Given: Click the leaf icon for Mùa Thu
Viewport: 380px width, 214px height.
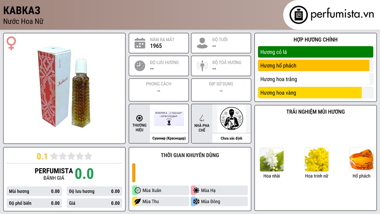Looking at the screenshot, I should pos(138,201).
